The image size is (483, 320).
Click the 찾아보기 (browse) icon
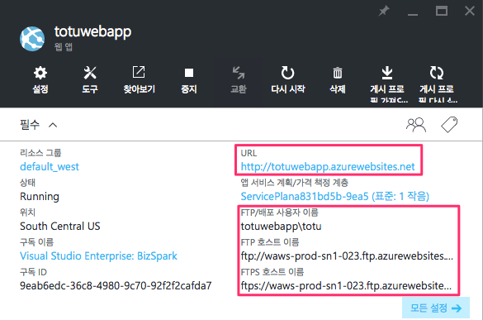139,73
